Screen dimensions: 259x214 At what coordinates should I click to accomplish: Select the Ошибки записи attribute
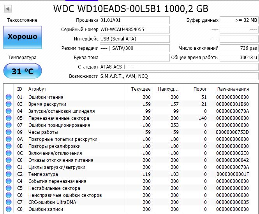click(x=127, y=209)
